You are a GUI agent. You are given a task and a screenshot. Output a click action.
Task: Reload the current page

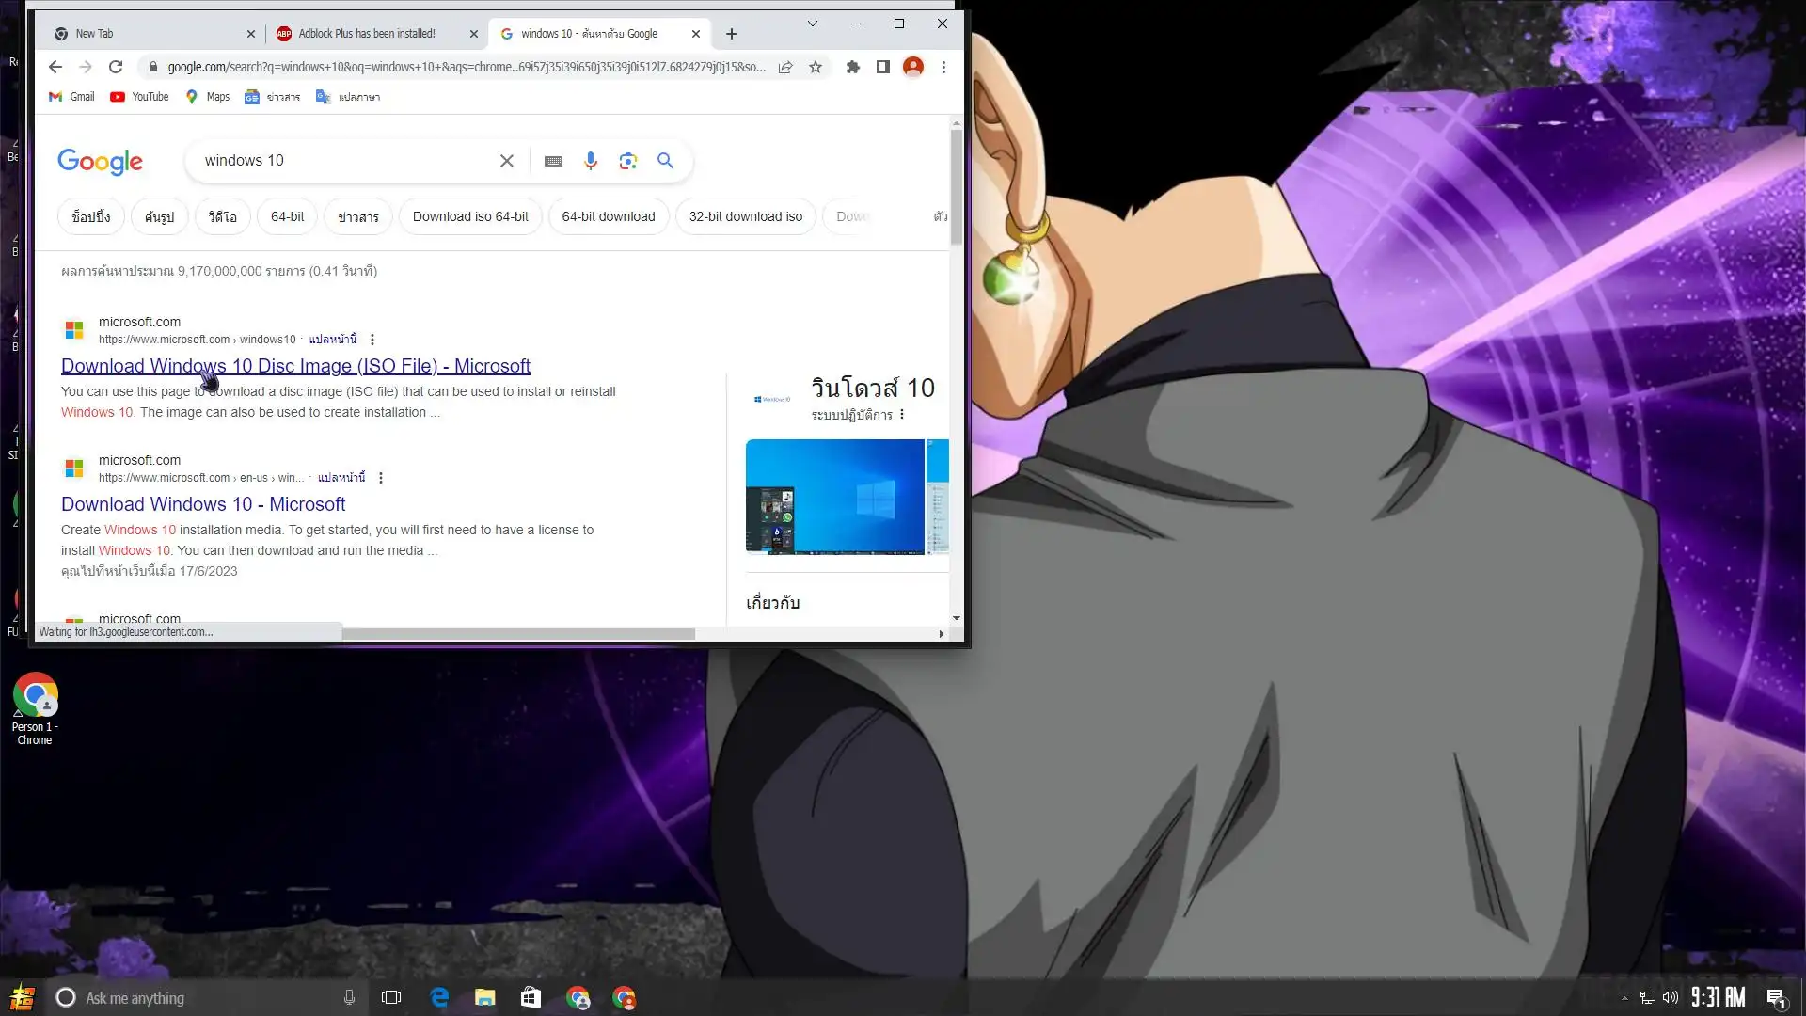click(116, 67)
